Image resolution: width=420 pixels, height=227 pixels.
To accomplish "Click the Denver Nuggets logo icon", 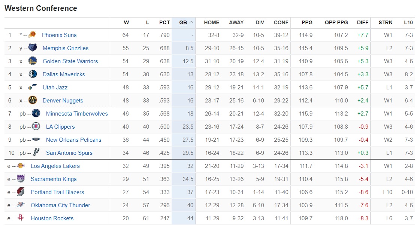I will point(33,100).
